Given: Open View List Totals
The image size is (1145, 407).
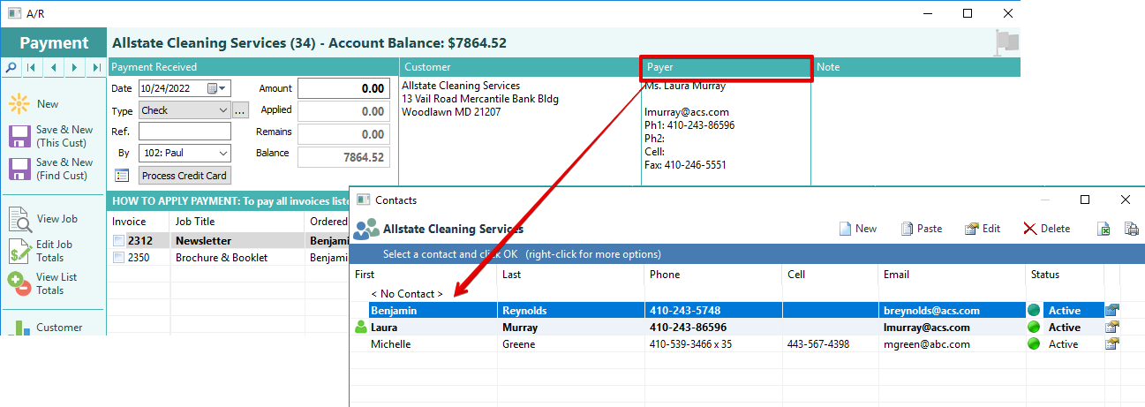Looking at the screenshot, I should (42, 283).
